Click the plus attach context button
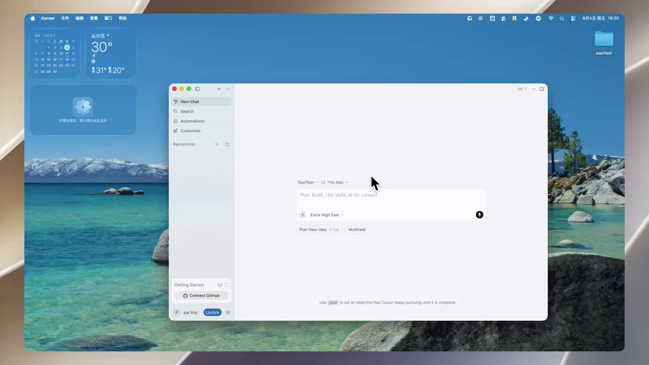This screenshot has height=365, width=649. tap(303, 215)
